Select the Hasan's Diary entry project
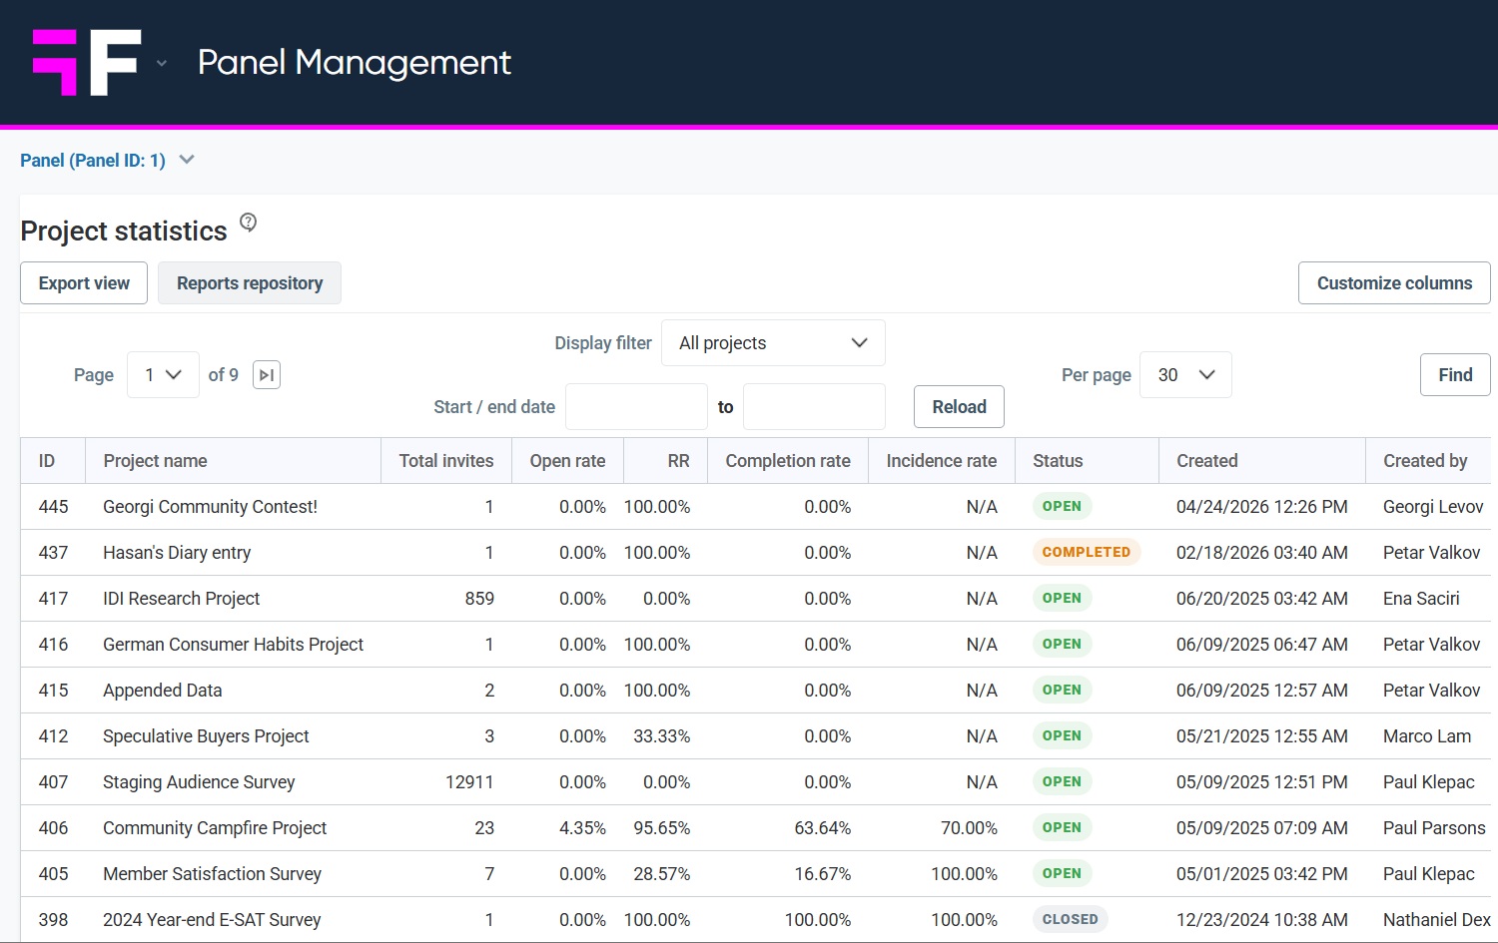Viewport: 1498px width, 943px height. pos(177,553)
